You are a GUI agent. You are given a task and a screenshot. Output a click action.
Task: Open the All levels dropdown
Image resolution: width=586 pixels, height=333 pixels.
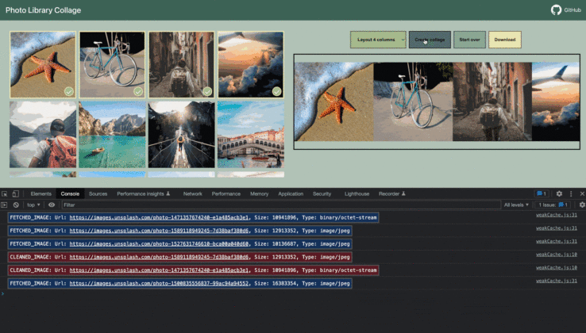(x=516, y=205)
